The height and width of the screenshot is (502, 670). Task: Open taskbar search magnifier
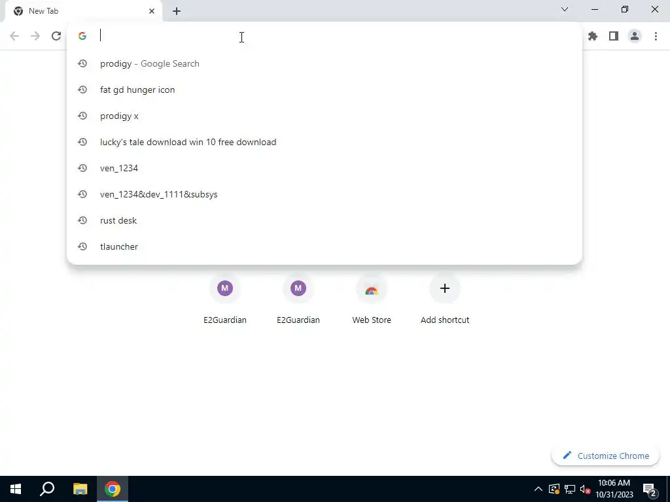tap(47, 489)
